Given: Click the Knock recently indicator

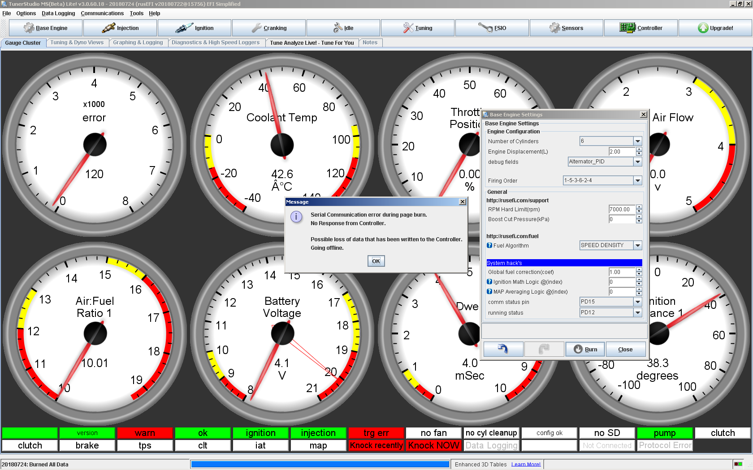Looking at the screenshot, I should tap(376, 445).
